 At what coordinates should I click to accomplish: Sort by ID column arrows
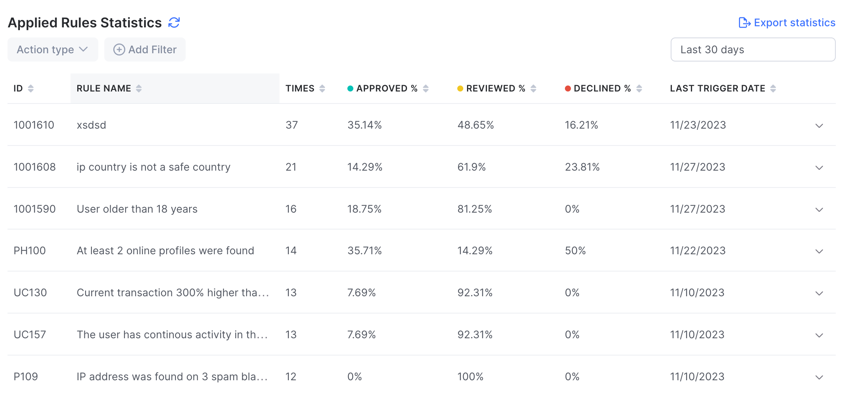click(31, 88)
